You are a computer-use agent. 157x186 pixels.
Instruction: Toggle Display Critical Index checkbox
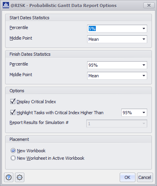coord(13,102)
